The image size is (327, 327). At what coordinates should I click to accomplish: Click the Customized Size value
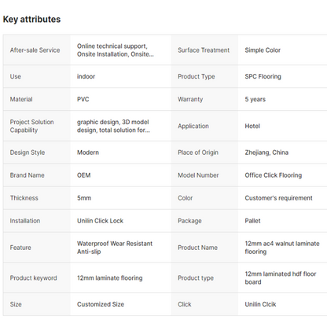pos(101,304)
